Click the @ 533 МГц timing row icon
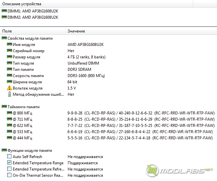The width and height of the screenshot is (217, 181). pos(9,131)
